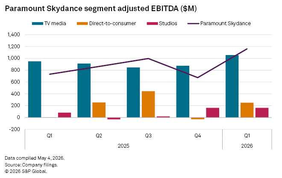This screenshot has width=282, height=178.
Task: Click the 'Q4' x-axis label
Action: (x=198, y=136)
